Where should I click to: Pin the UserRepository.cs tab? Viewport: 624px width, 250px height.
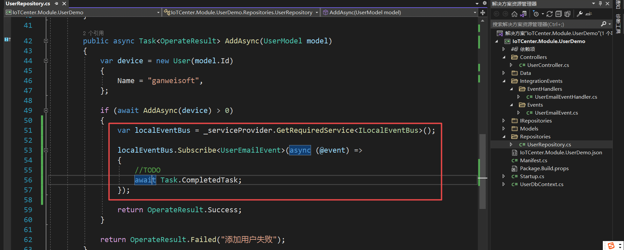(x=57, y=4)
